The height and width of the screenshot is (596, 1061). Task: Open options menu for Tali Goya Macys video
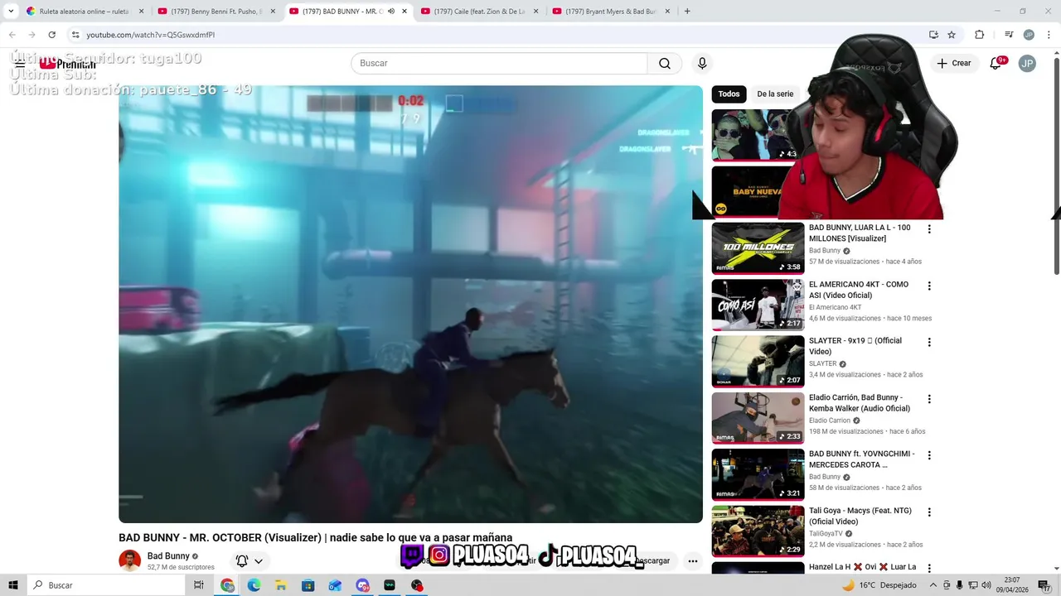929,512
